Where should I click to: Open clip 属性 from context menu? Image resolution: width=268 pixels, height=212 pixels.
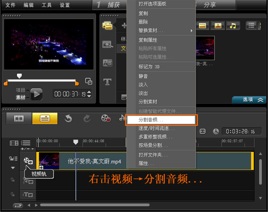[161, 163]
